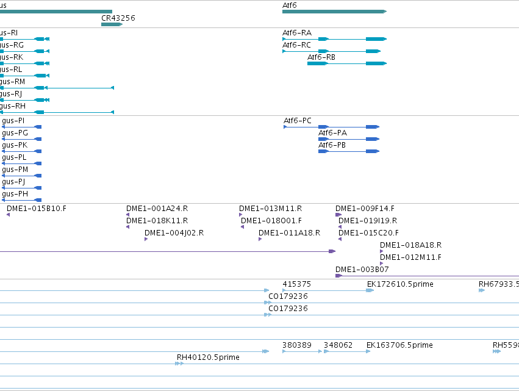Select the DME1-018K11.R feature label

(157, 221)
